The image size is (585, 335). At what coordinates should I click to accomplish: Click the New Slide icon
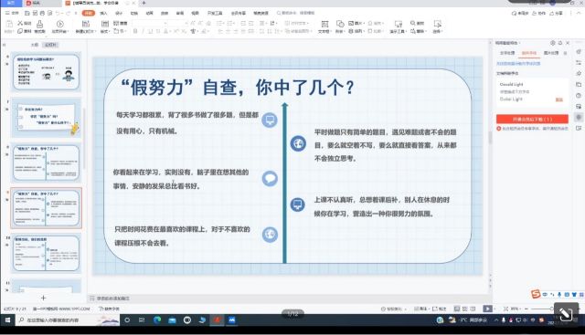[85, 25]
